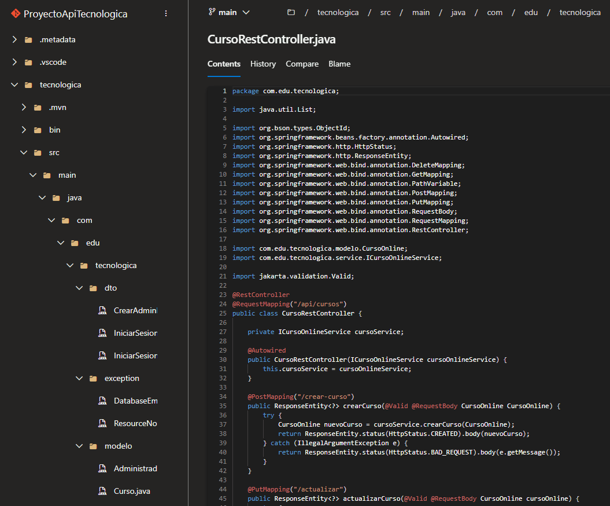610x506 pixels.
Task: Open the main branch dropdown
Action: click(x=229, y=13)
